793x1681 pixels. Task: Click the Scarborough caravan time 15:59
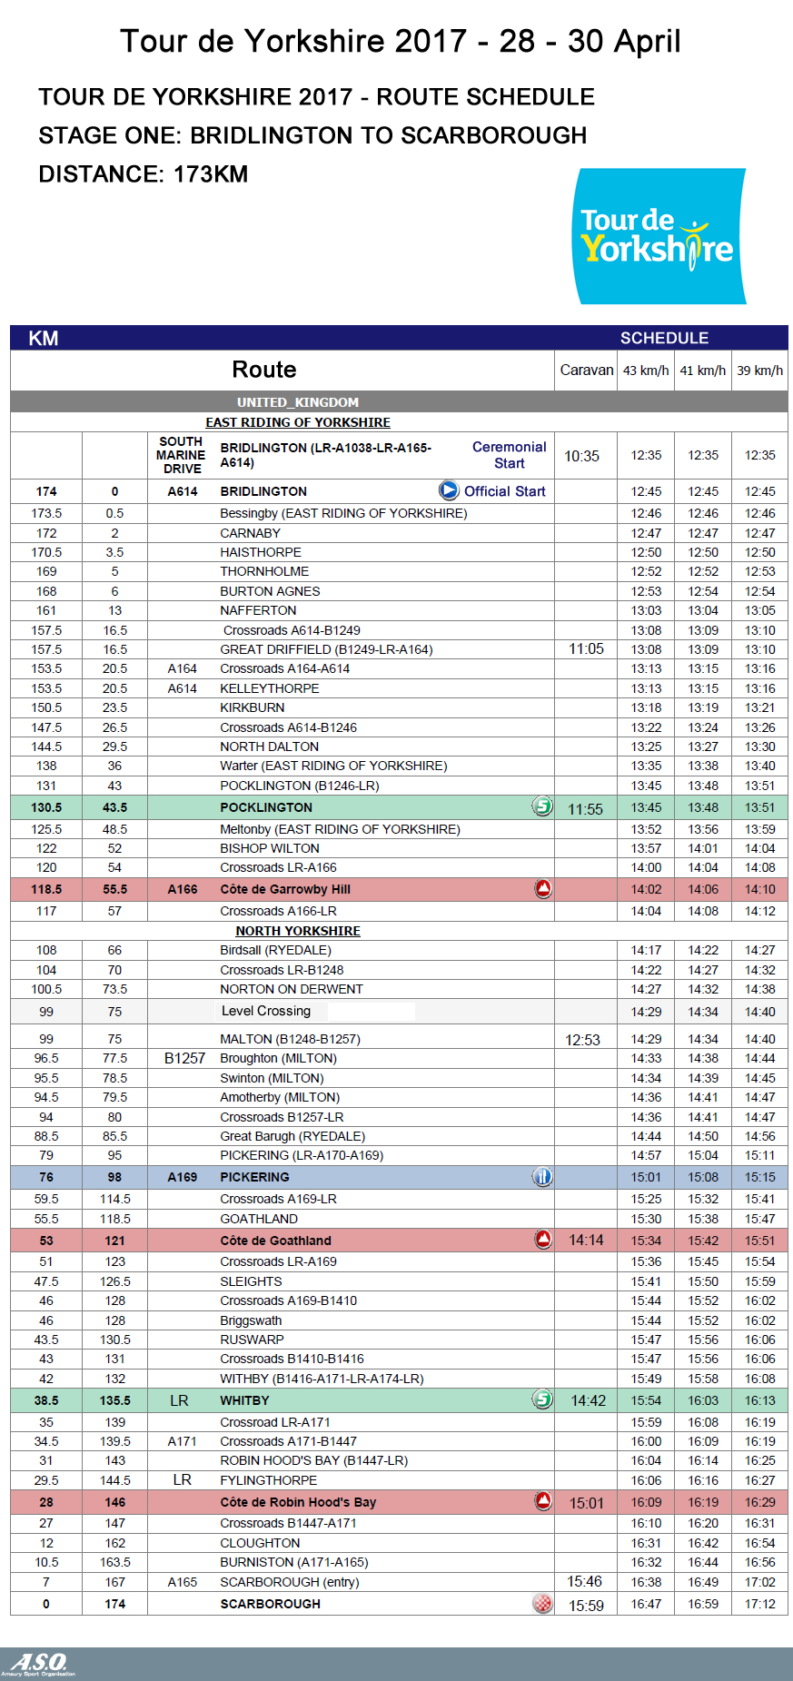586,1606
